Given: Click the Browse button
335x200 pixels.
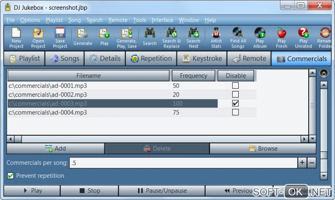Looking at the screenshot, I should coord(263,148).
